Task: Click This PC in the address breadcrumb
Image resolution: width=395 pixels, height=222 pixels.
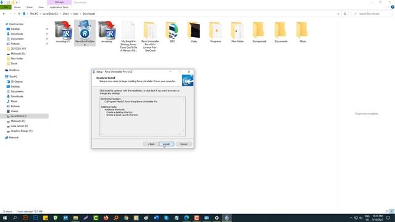Action: [x=34, y=14]
